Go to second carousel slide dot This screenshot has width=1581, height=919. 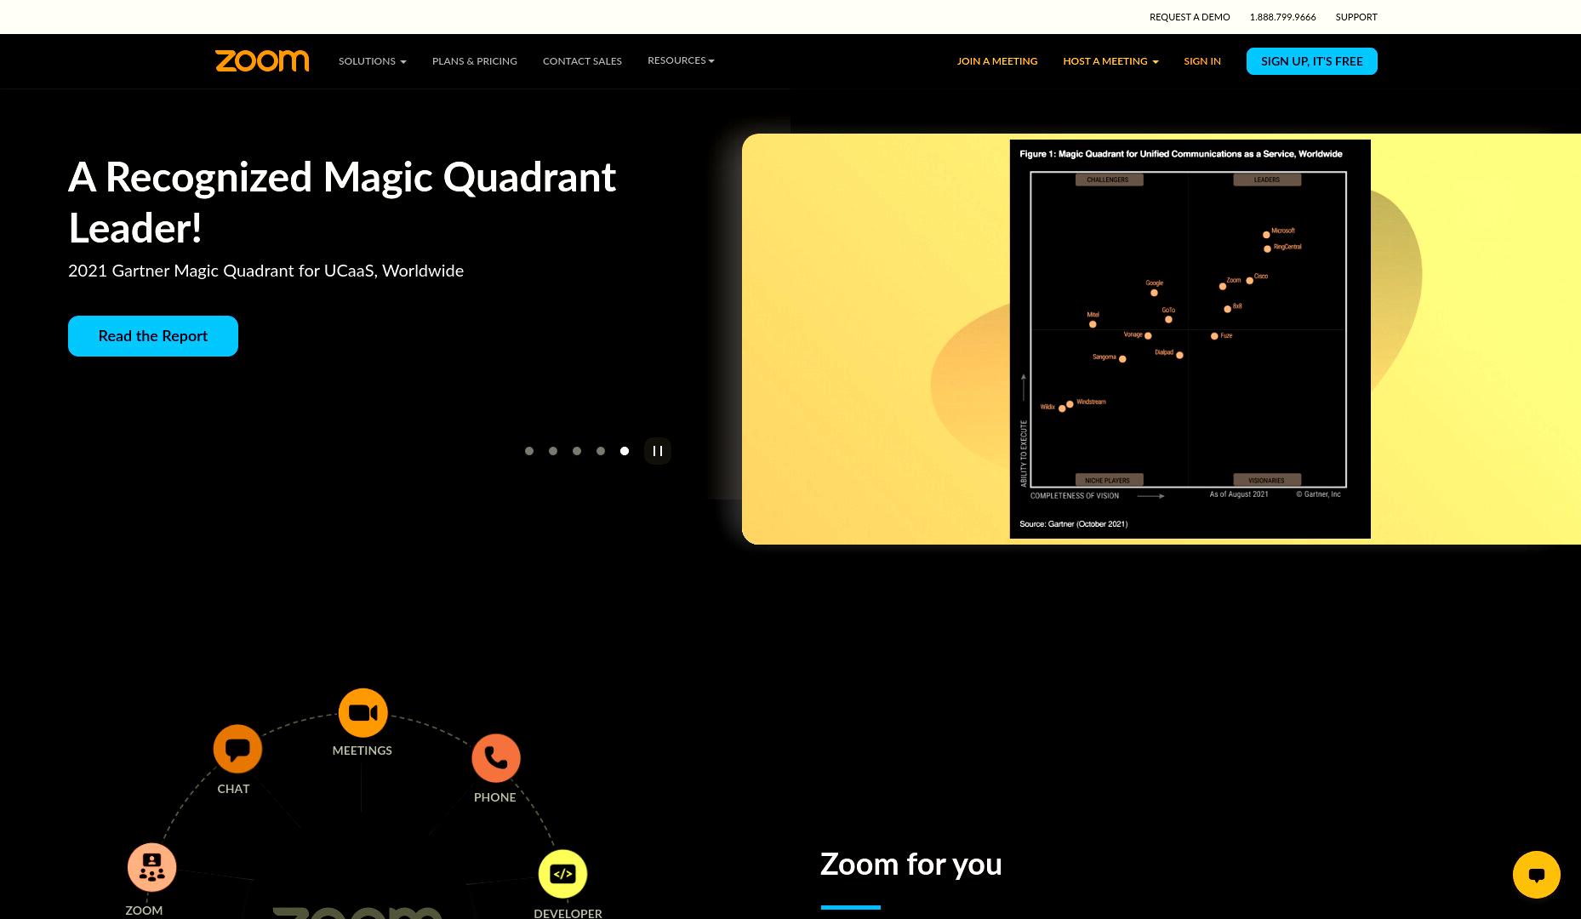point(553,451)
